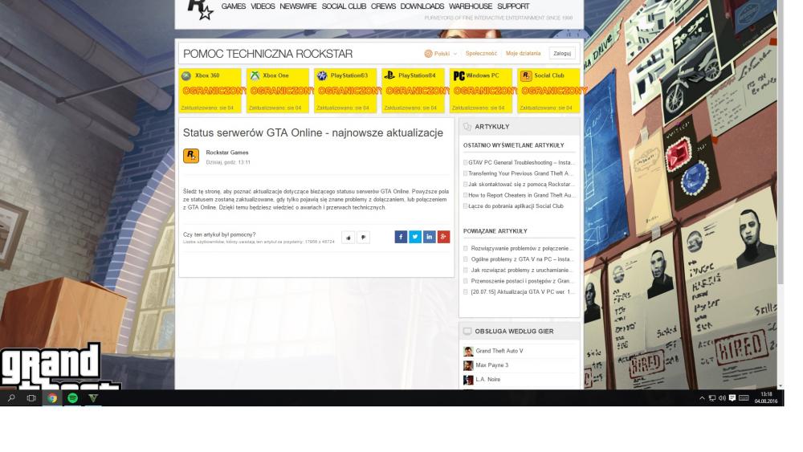
Task: Open L.A. Noire support link
Action: point(487,380)
